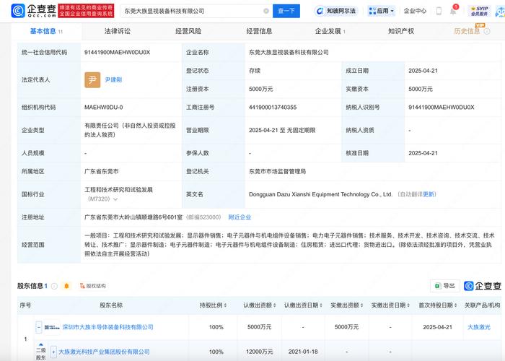The image size is (505, 361).
Task: Click the 导出 export button
Action: tap(445, 286)
